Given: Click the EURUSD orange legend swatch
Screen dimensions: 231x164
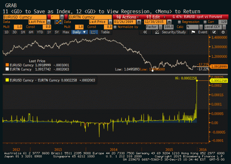Looking at the screenshot, I should pyautogui.click(x=7, y=65).
